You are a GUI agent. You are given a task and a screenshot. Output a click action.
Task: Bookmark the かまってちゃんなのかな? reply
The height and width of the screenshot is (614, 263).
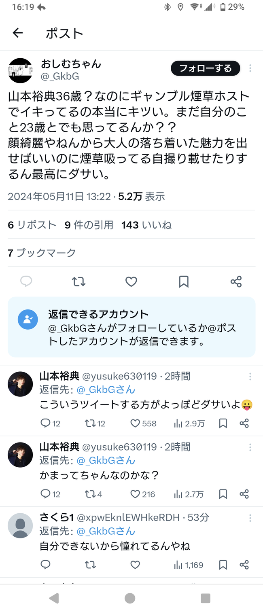[x=223, y=494]
